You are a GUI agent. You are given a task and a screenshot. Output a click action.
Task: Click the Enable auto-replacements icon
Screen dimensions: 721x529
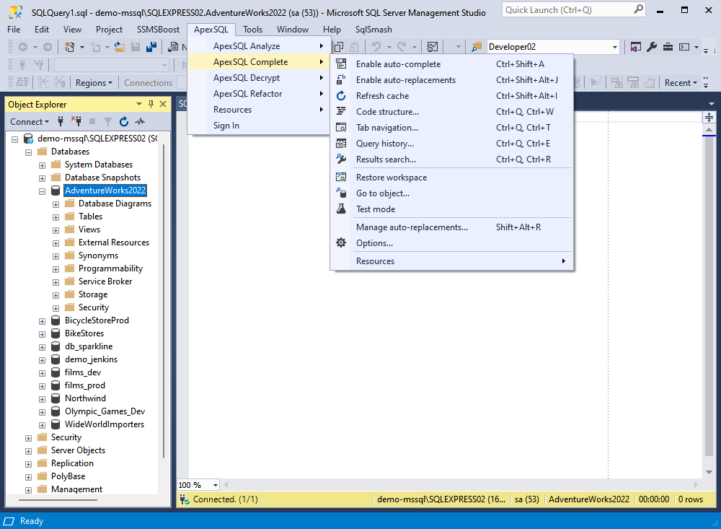tap(341, 79)
